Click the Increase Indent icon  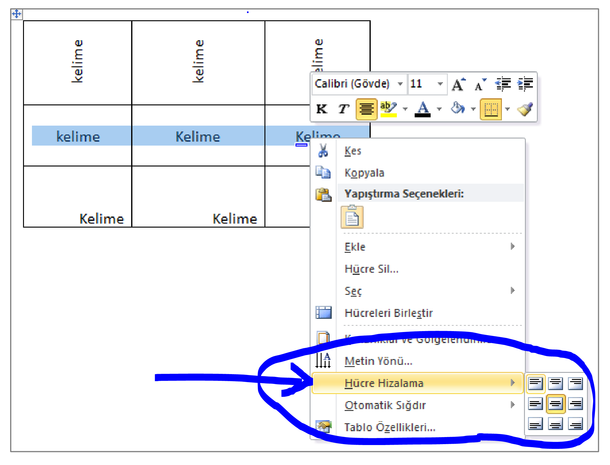525,84
